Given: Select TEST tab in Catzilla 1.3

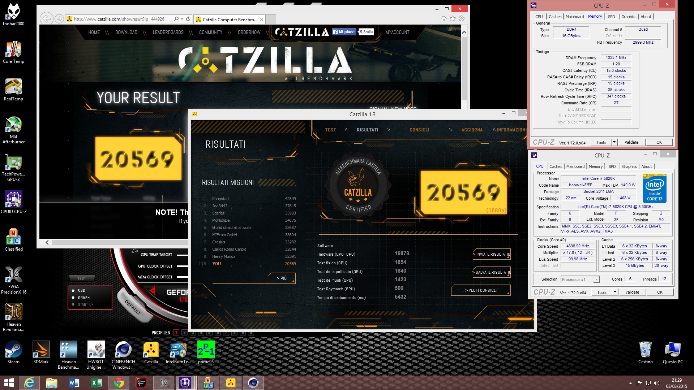Looking at the screenshot, I should tap(330, 130).
